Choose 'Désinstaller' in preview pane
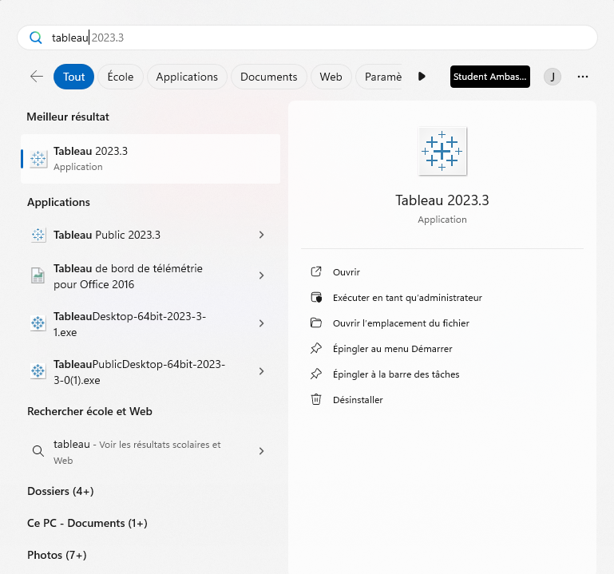614x574 pixels. coord(358,400)
